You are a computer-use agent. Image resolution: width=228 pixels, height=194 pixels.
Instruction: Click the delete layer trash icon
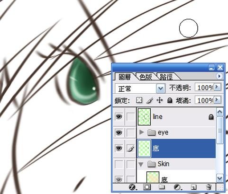tap(209, 187)
